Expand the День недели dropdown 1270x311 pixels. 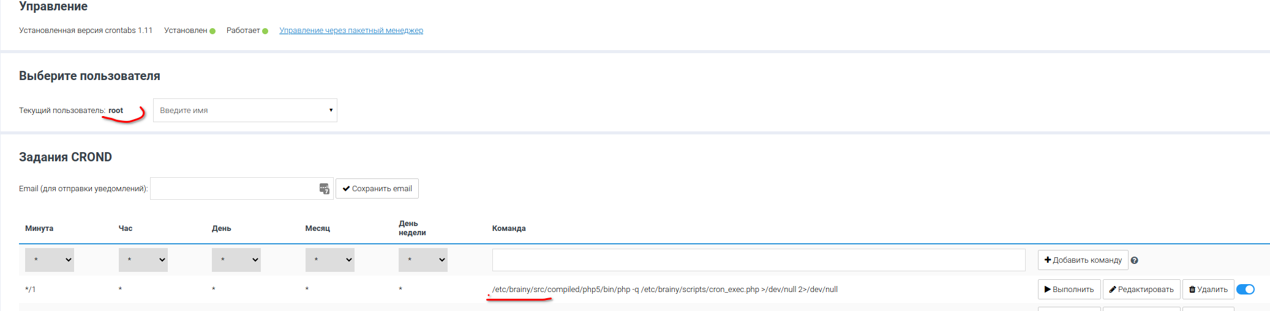pos(423,260)
